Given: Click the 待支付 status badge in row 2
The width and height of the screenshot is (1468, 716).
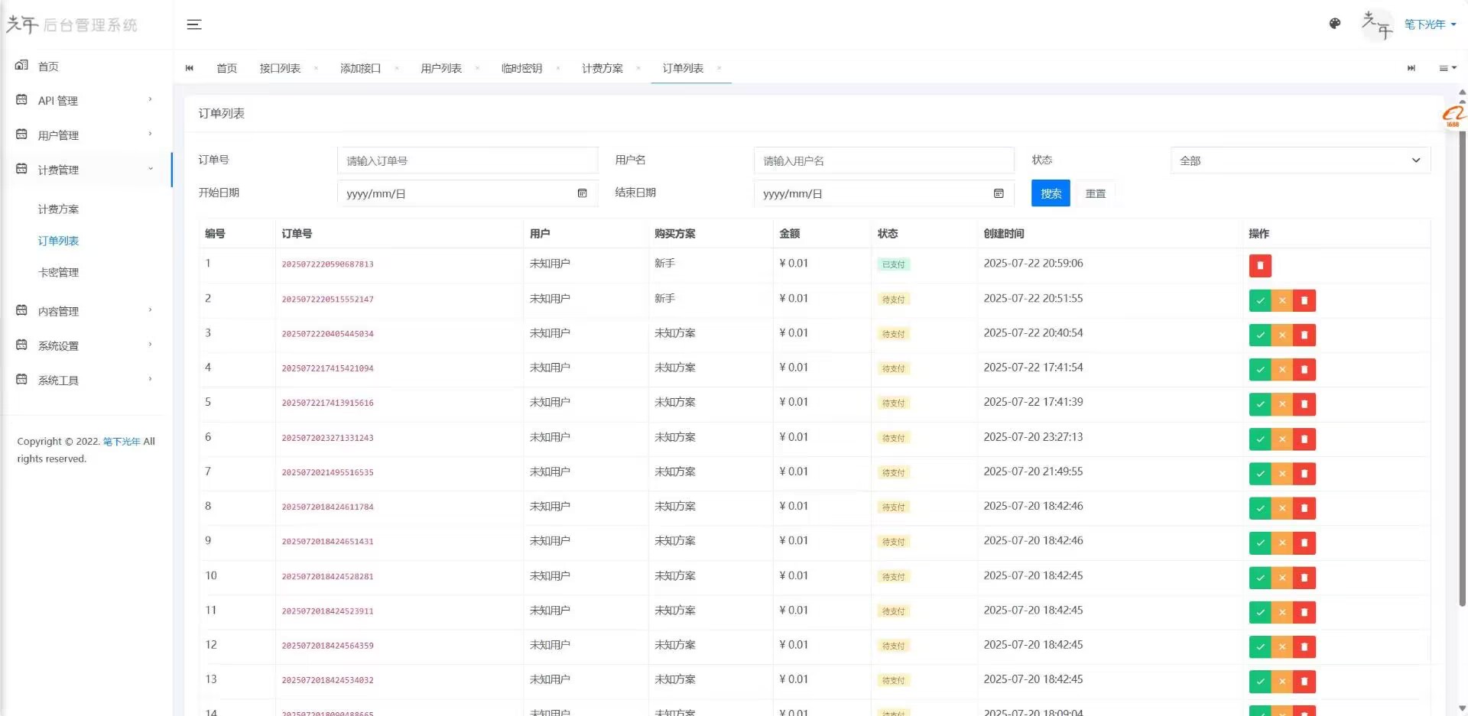Looking at the screenshot, I should tap(893, 300).
